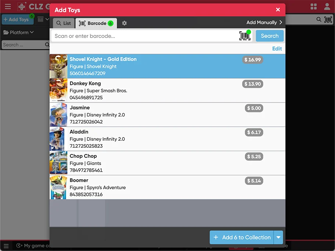Select the Chop Chop title
Viewport: 335px width, 251px height.
(83, 156)
